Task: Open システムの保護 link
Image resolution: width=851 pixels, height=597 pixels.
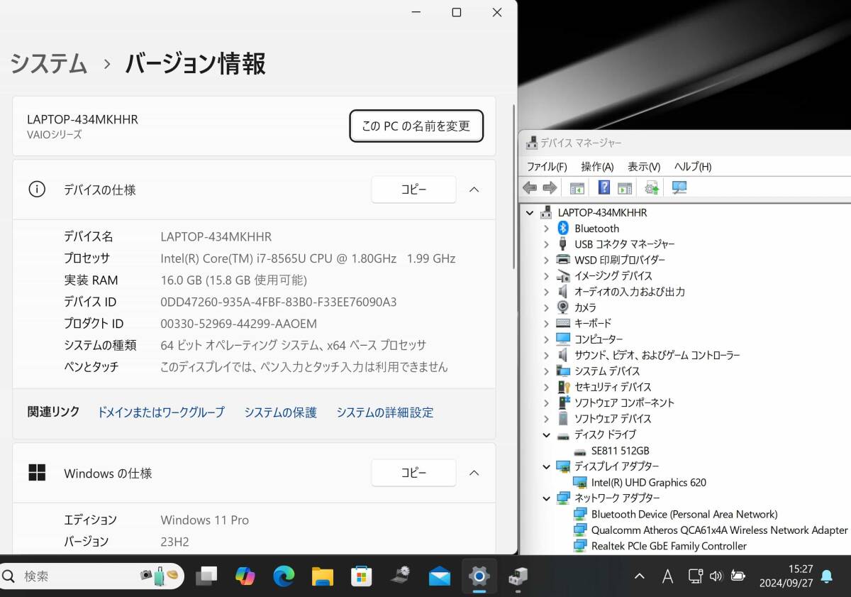Action: pos(280,412)
